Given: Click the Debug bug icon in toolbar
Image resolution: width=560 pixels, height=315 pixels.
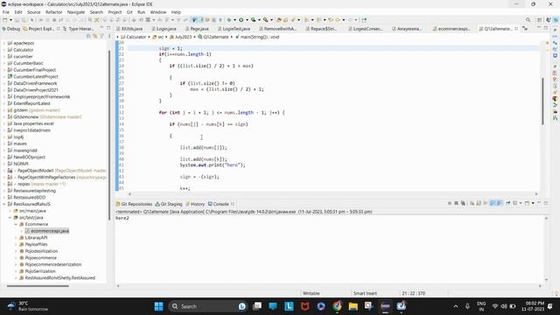Looking at the screenshot, I should click(x=229, y=20).
